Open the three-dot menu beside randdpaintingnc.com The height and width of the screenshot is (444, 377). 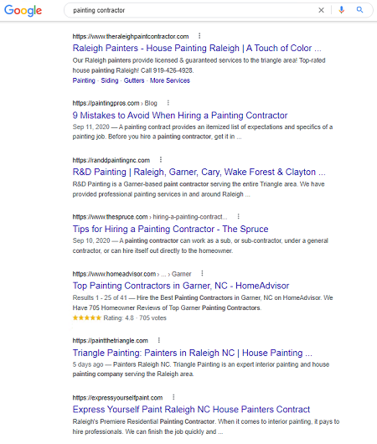tap(161, 160)
